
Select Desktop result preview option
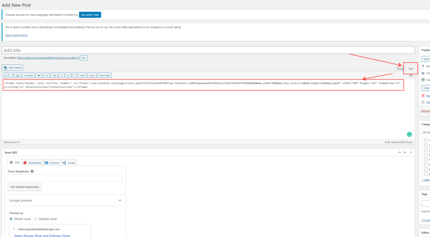point(35,219)
